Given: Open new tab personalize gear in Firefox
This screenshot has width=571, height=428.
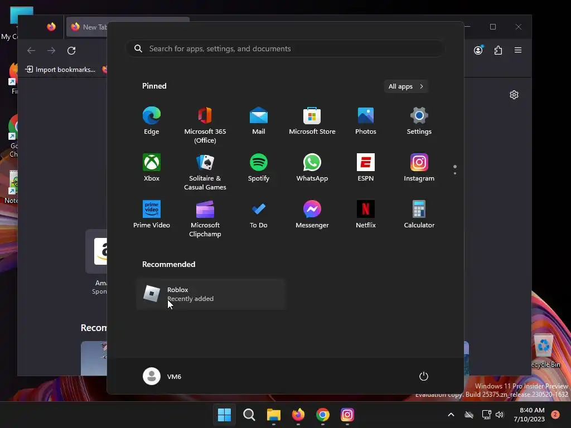Looking at the screenshot, I should pyautogui.click(x=514, y=95).
